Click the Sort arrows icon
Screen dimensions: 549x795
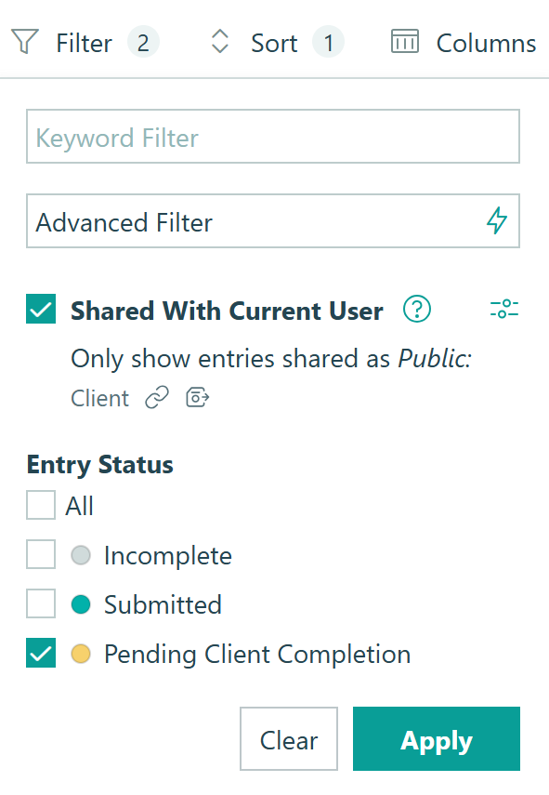[220, 42]
